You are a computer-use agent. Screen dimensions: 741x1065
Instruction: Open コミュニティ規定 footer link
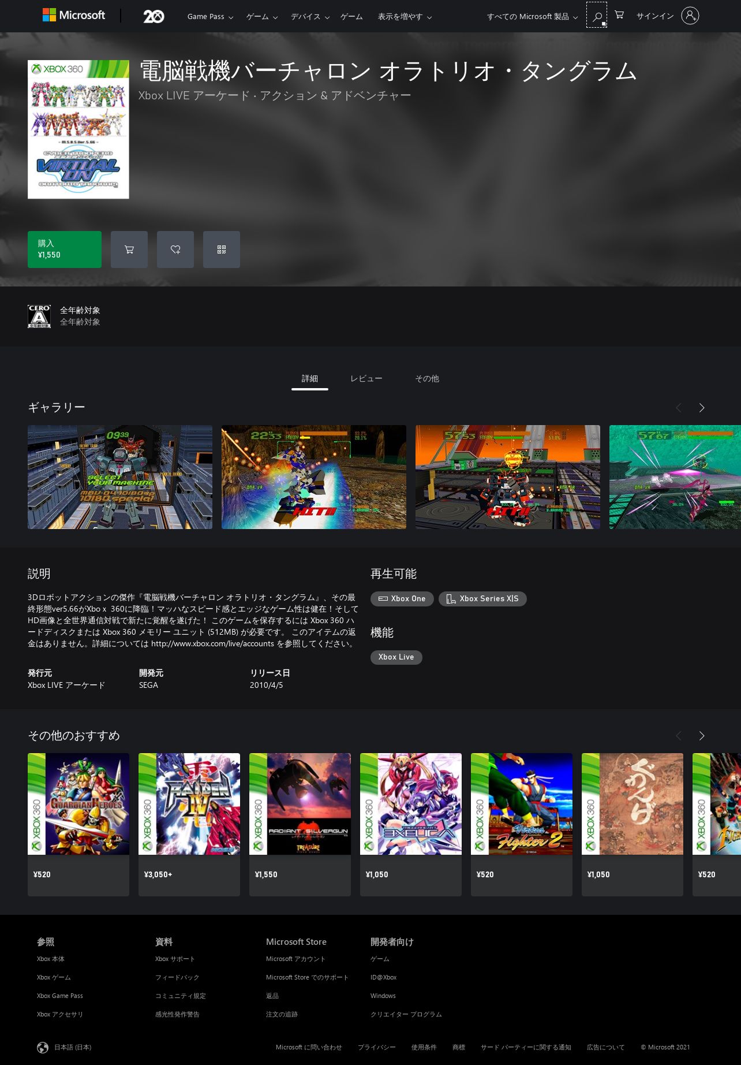click(x=181, y=996)
